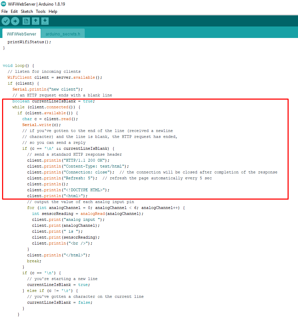298x317 pixels.
Task: Click the Arduino logo in title bar
Action: pos(3,4)
